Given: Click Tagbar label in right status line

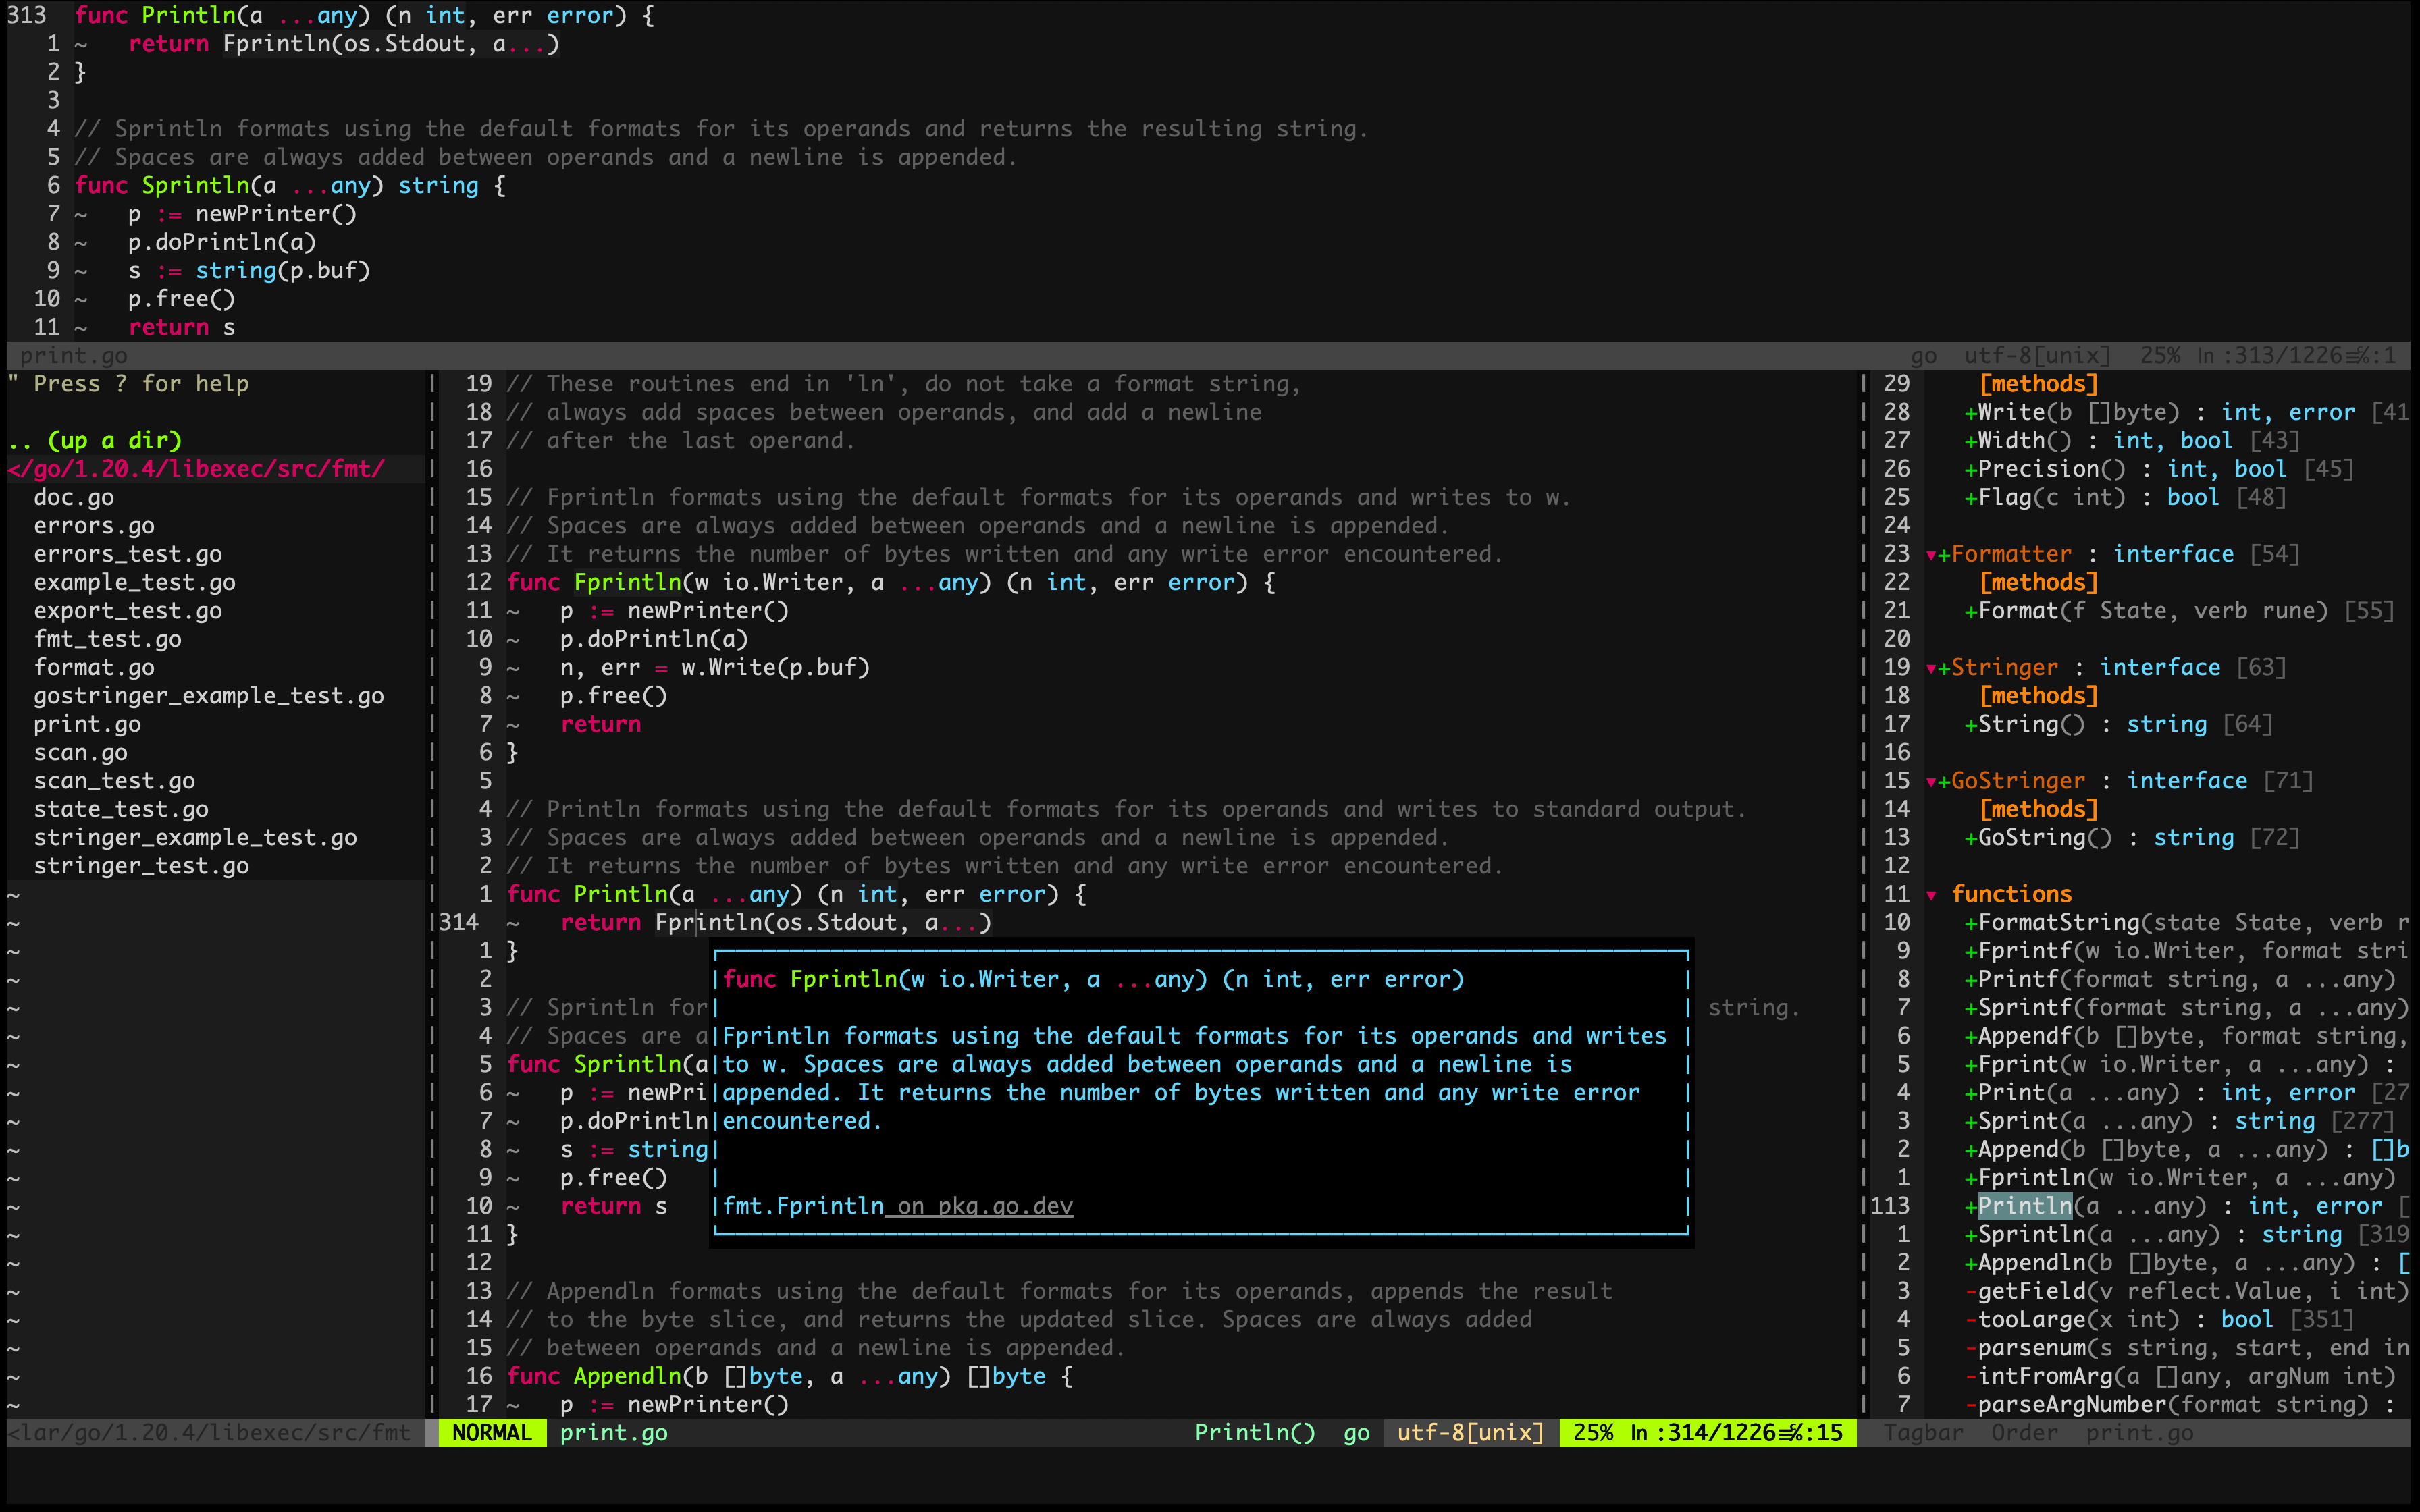Looking at the screenshot, I should click(1923, 1433).
